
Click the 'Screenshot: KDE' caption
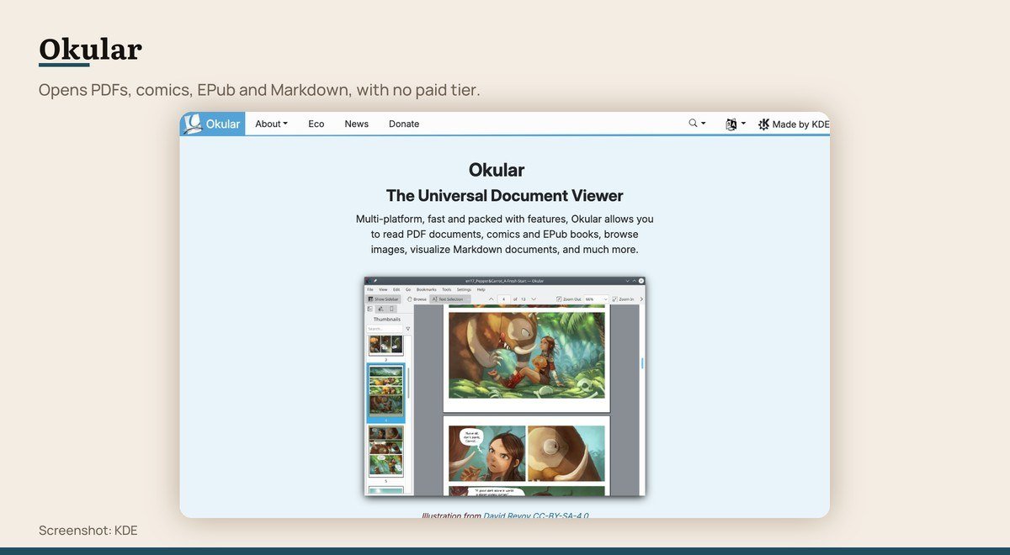point(88,530)
